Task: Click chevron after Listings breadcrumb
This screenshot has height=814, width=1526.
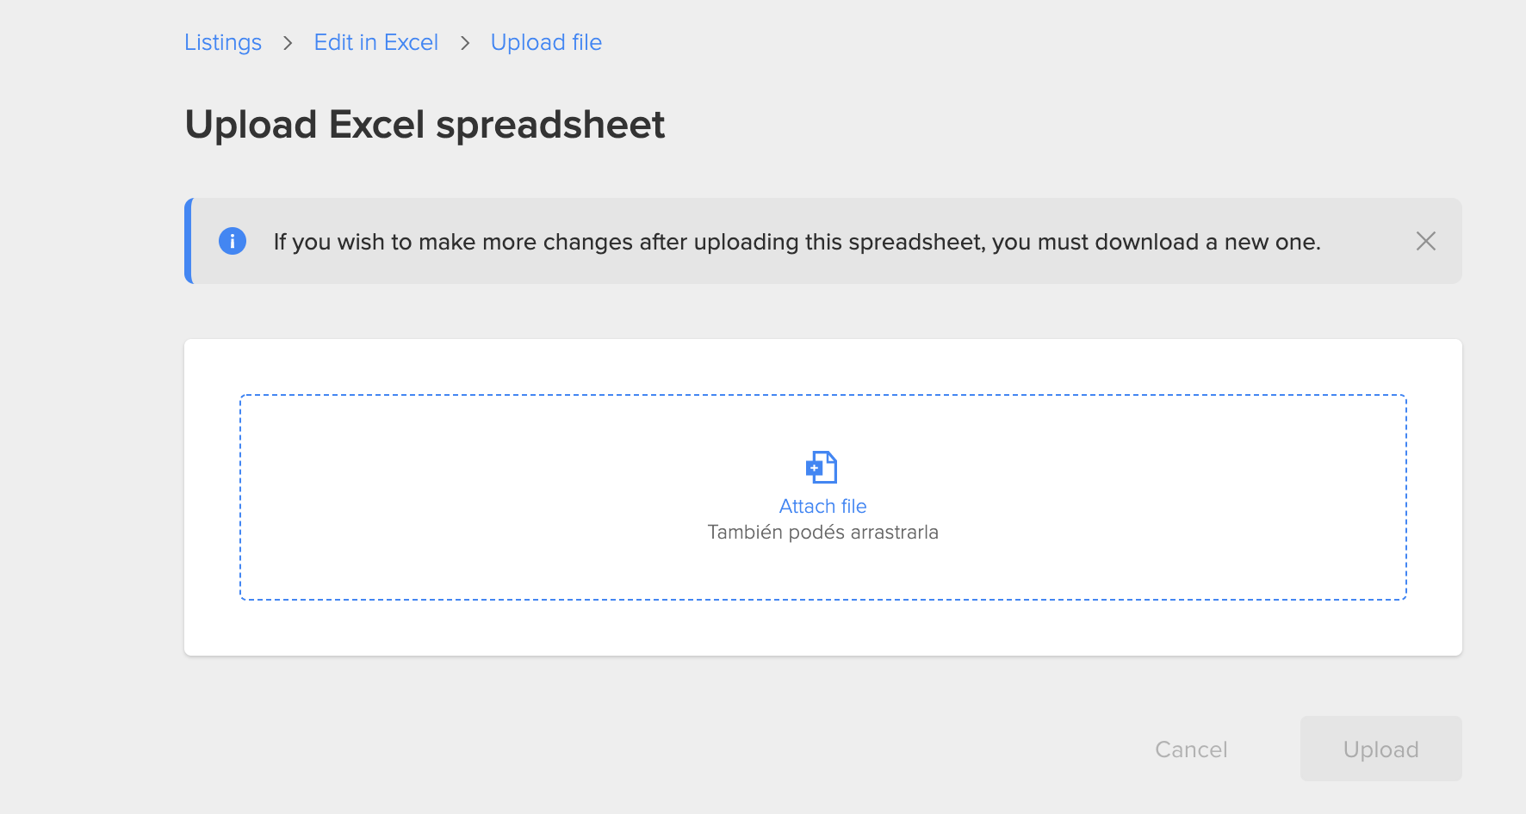Action: pos(288,43)
